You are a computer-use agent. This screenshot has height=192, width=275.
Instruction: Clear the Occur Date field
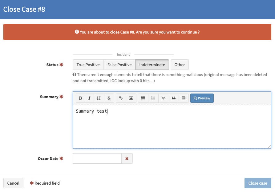[127, 158]
